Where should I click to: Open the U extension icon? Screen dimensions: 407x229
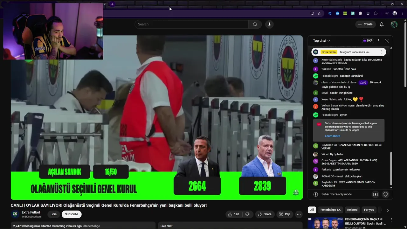[x=368, y=13]
